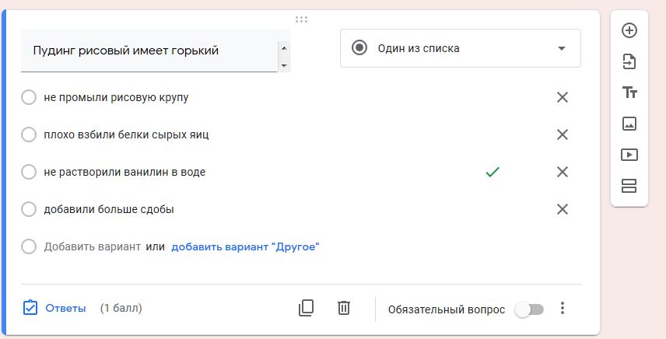666x339 pixels.
Task: Click добавить вариант "Другое" link
Action: [x=245, y=246]
